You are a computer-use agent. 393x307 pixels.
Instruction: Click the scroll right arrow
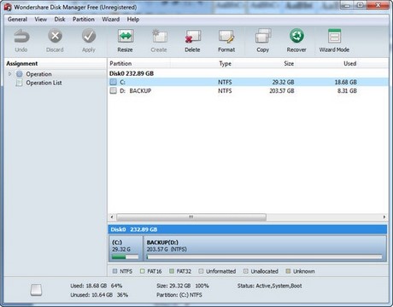[384, 217]
